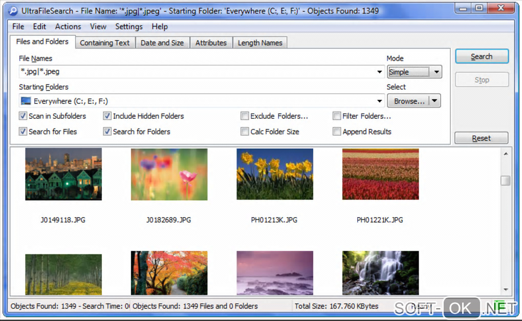Select the waterfall thumbnail
This screenshot has width=522, height=321.
(381, 273)
